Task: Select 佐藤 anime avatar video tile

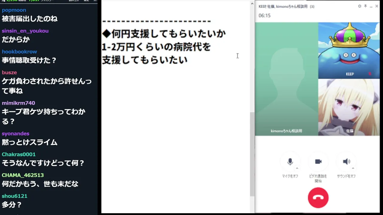Action: coord(349,107)
